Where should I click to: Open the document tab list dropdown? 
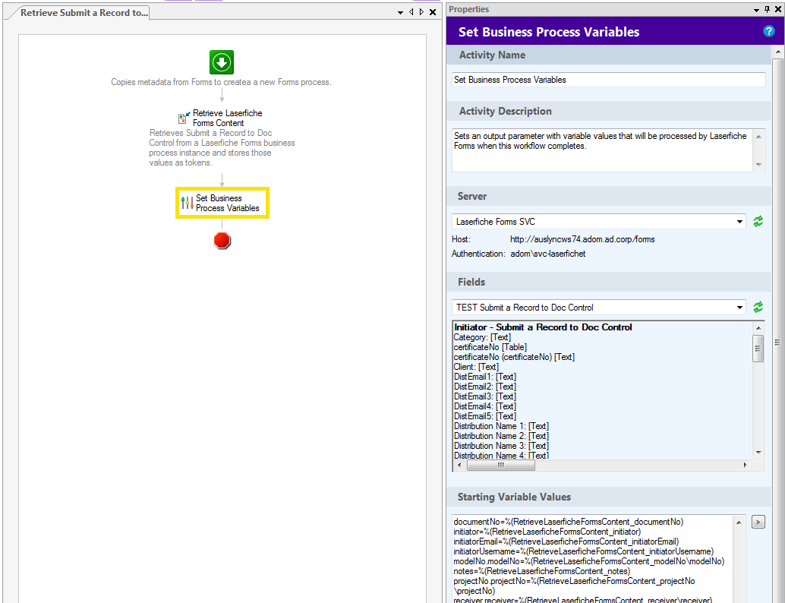[x=400, y=12]
